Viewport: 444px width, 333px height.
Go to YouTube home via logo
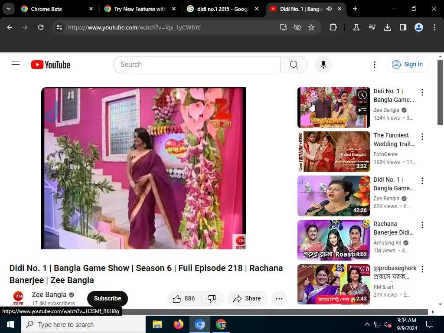tap(51, 65)
